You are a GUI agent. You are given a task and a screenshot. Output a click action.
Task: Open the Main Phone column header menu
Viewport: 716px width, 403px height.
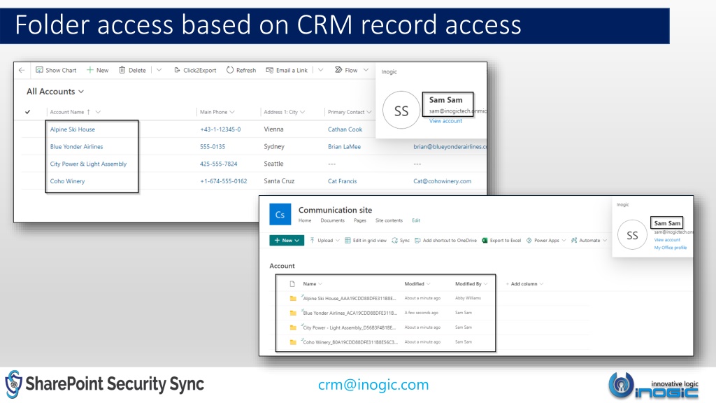click(x=217, y=112)
